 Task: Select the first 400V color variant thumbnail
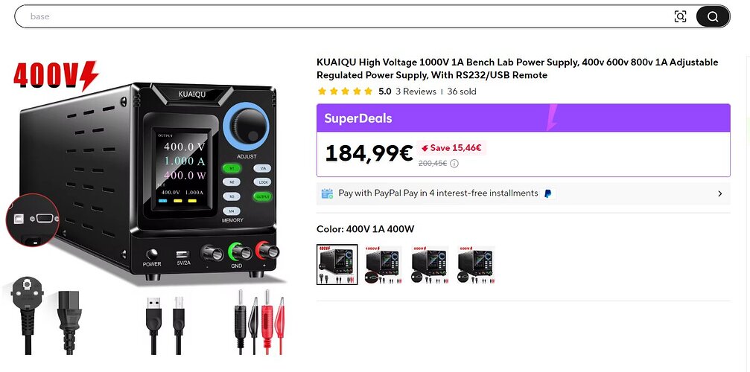(x=337, y=265)
